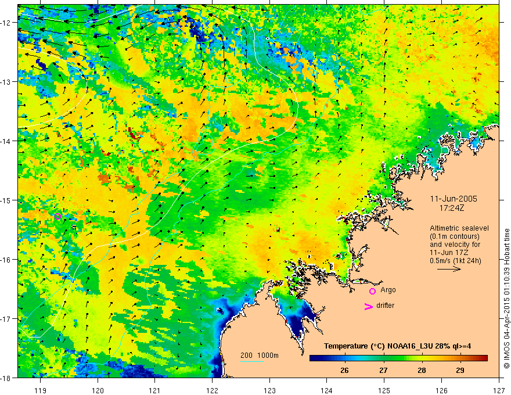Click the longitude axis label 126
511x395 pixels.
(441, 390)
